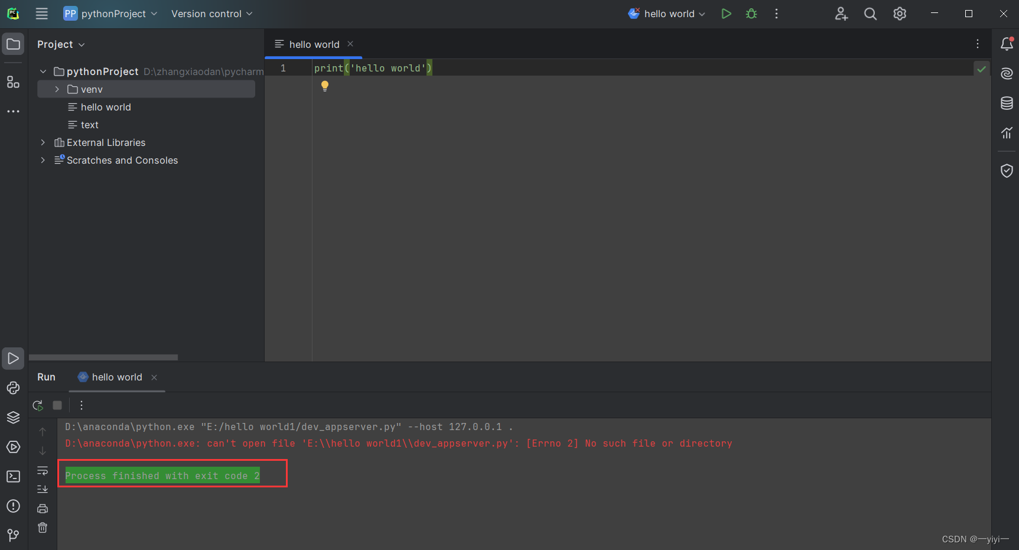1019x550 pixels.
Task: Open the SciView chart tool window
Action: [x=1007, y=132]
